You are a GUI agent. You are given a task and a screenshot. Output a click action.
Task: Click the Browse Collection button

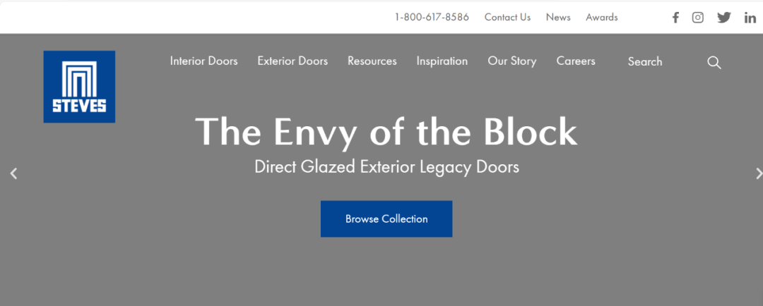click(x=386, y=219)
